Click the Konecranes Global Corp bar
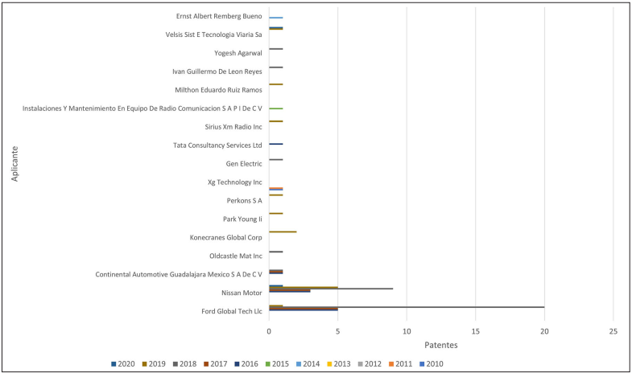This screenshot has width=632, height=373. (x=283, y=232)
